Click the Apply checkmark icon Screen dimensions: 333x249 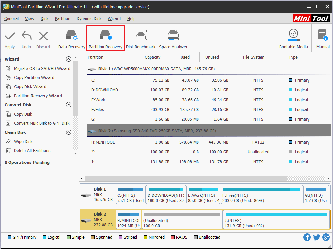click(10, 36)
